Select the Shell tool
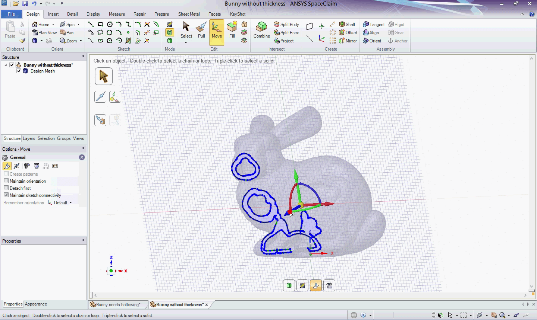Screen dimensions: 537x320 coord(347,24)
